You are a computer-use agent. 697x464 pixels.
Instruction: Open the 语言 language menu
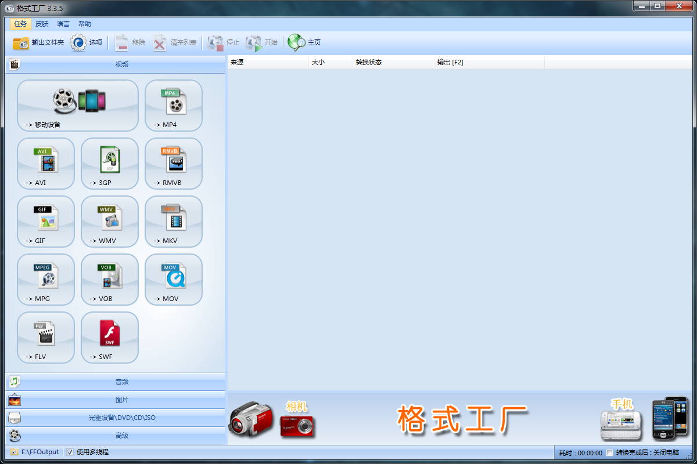coord(63,24)
